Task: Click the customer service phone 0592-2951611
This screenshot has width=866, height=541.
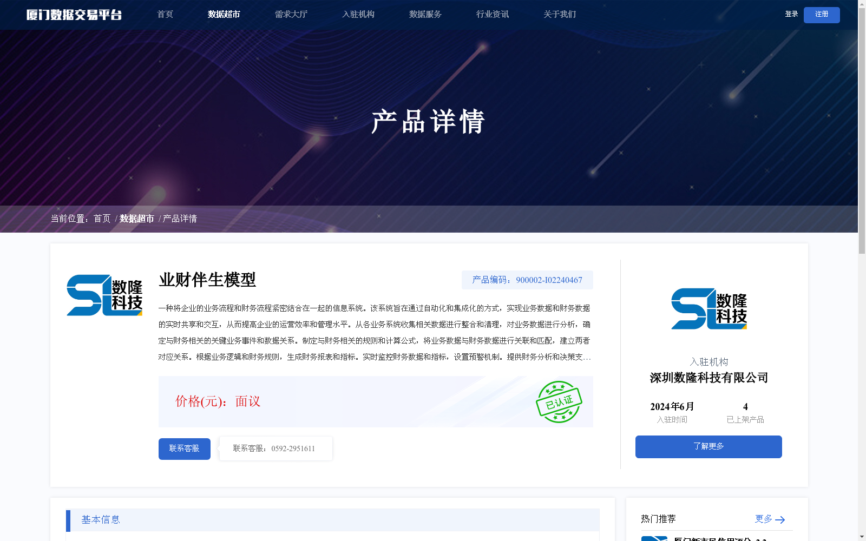Action: (293, 449)
